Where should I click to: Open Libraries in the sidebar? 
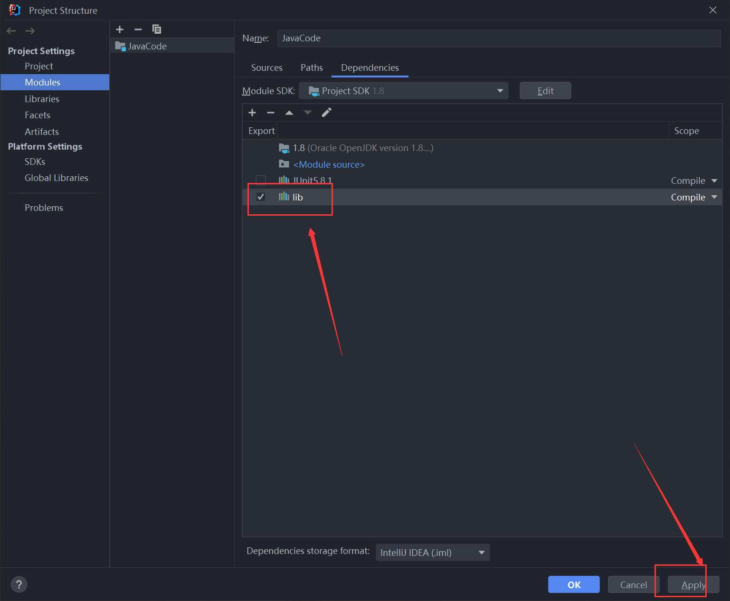pyautogui.click(x=42, y=99)
